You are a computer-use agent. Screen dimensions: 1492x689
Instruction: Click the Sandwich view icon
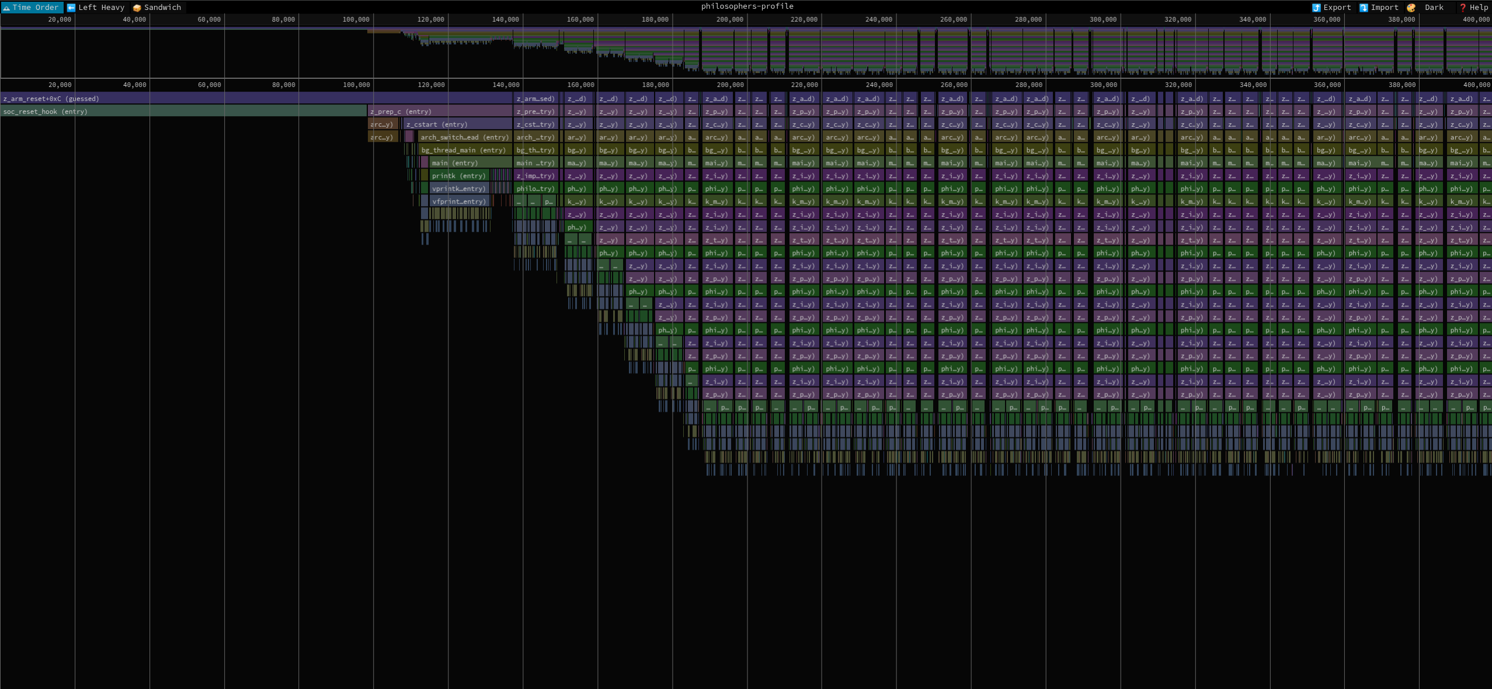tap(137, 8)
